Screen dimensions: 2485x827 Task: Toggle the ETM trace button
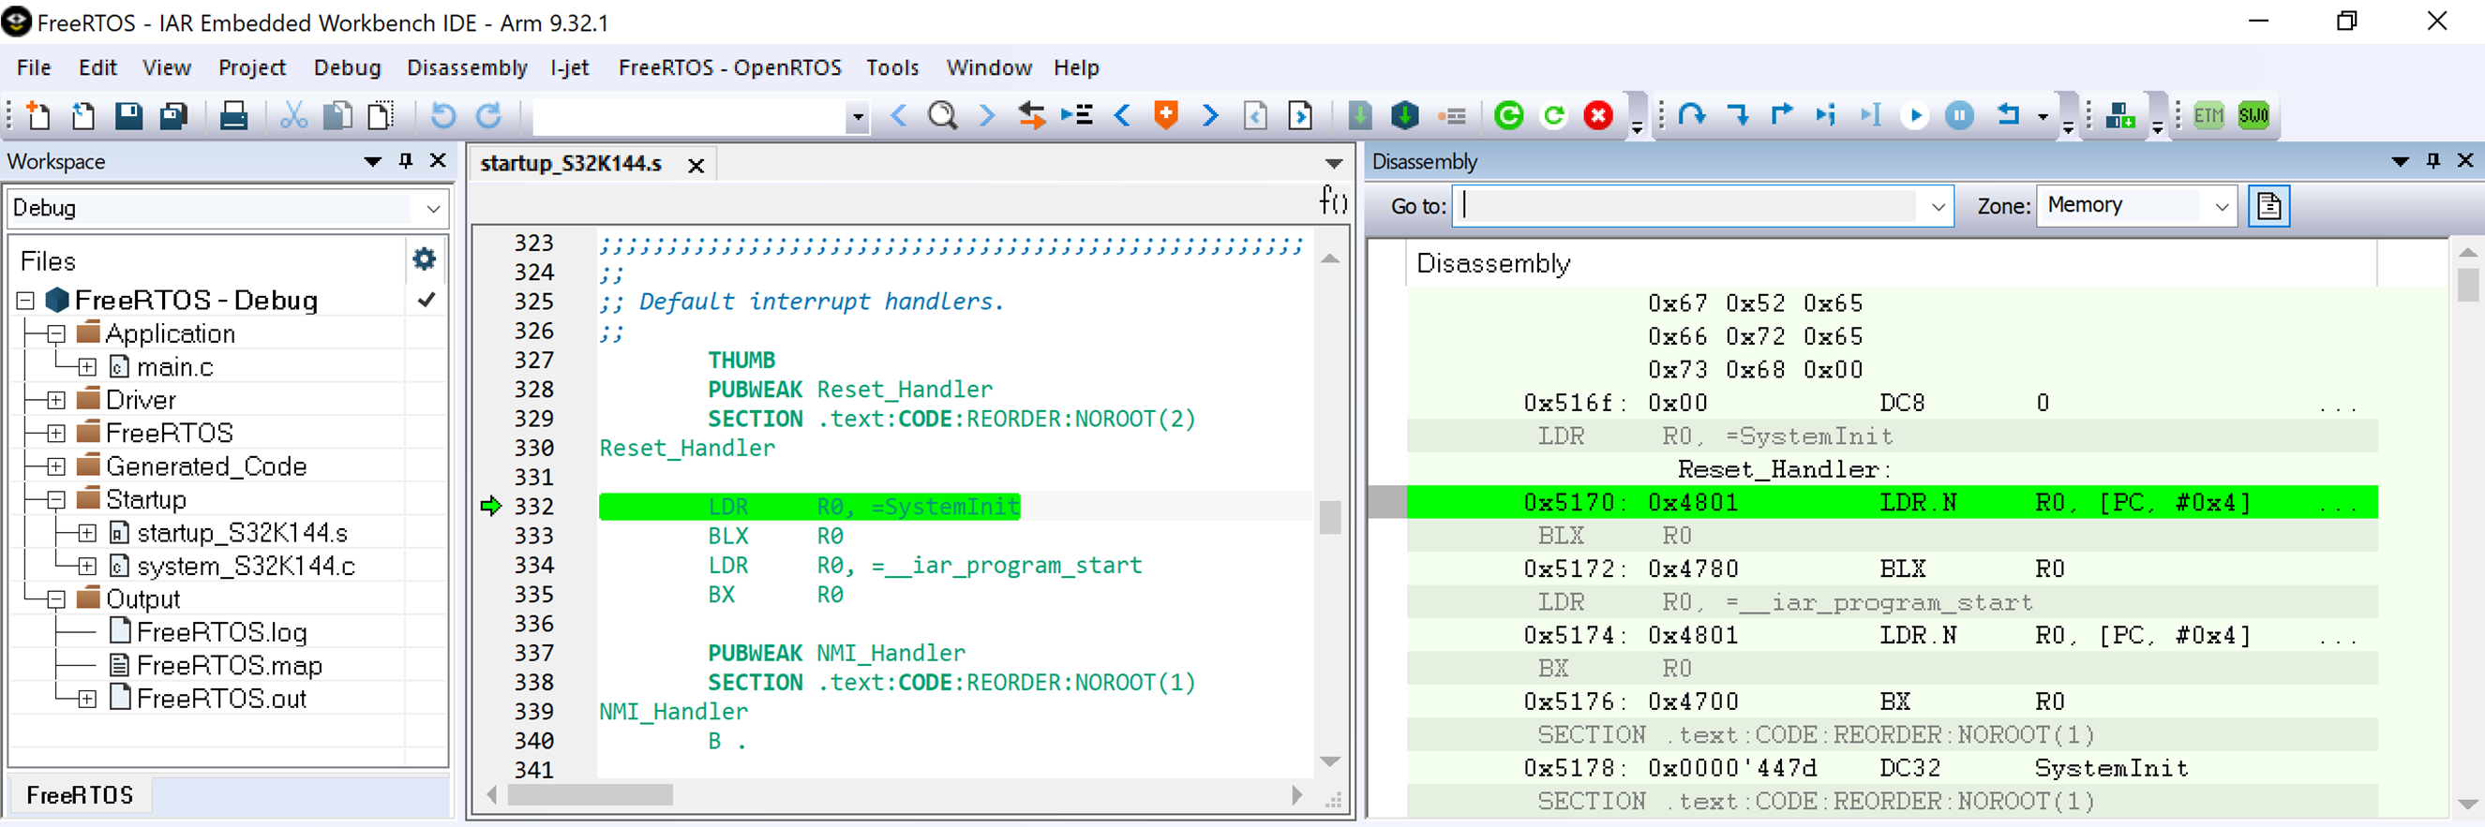pos(2208,115)
